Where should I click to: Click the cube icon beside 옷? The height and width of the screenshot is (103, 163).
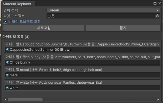tap(49, 16)
